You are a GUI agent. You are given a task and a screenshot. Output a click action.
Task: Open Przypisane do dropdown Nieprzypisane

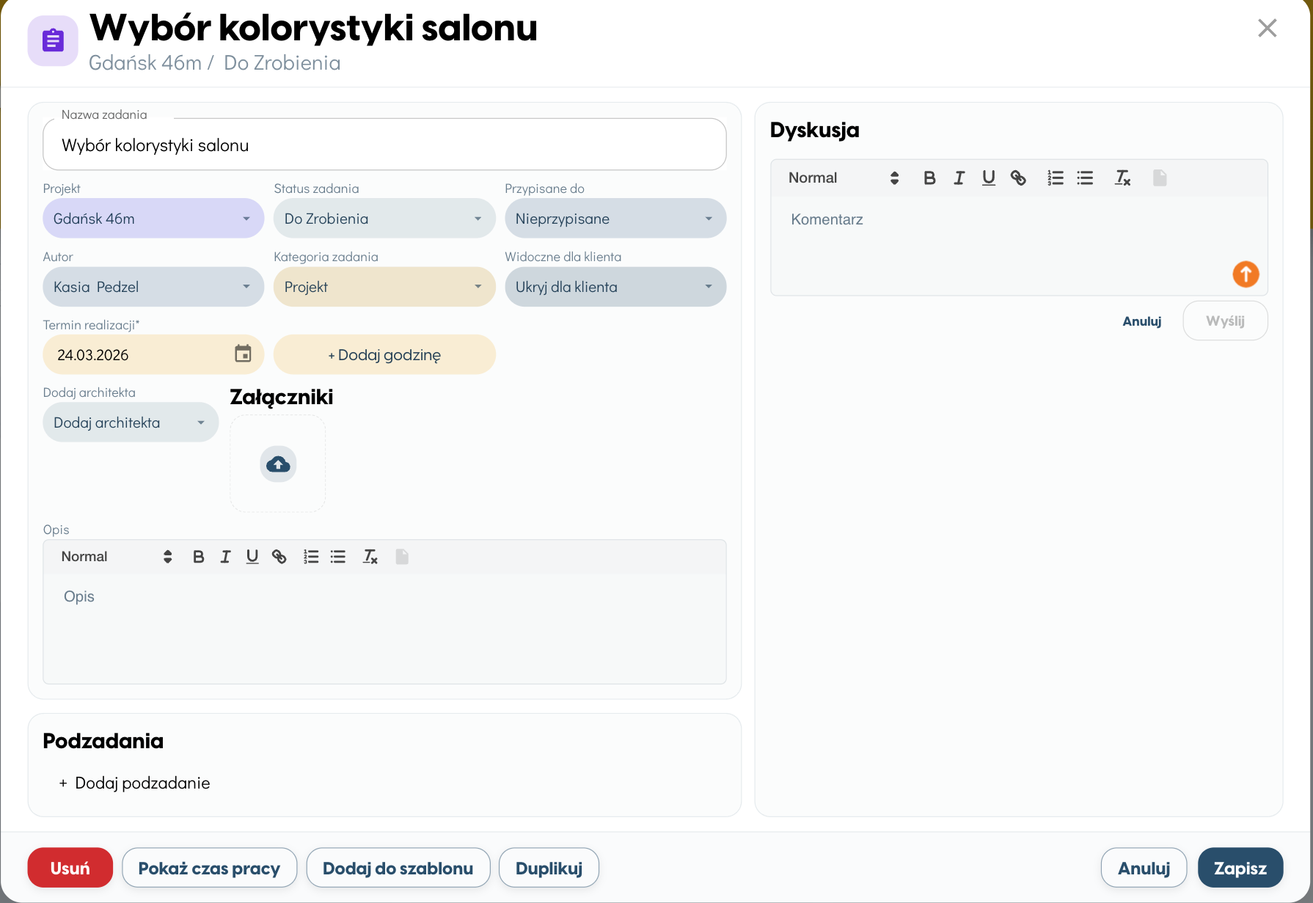click(615, 219)
